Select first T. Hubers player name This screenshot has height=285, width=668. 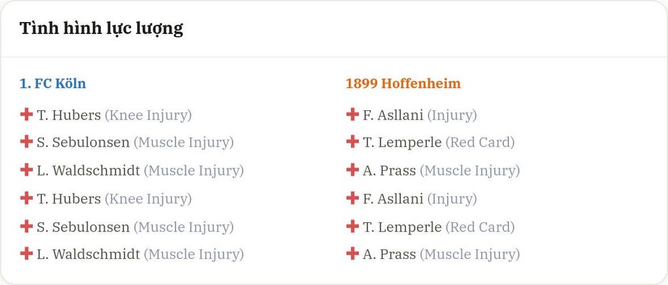69,115
